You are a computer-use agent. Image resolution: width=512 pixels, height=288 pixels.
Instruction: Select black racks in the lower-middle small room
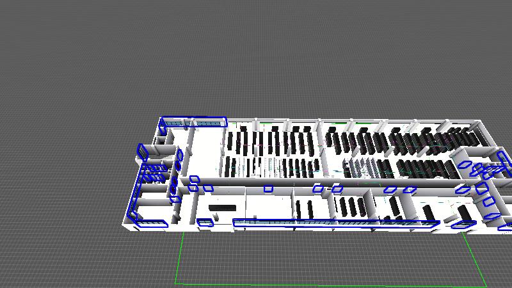point(352,206)
